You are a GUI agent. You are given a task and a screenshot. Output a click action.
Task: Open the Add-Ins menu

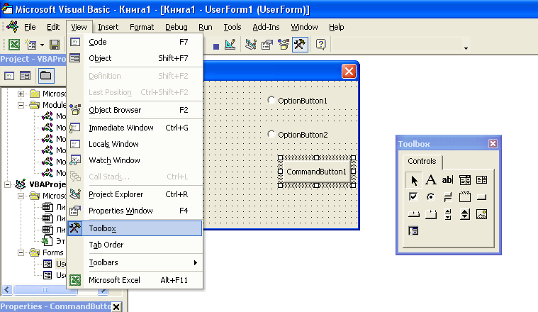pos(266,27)
